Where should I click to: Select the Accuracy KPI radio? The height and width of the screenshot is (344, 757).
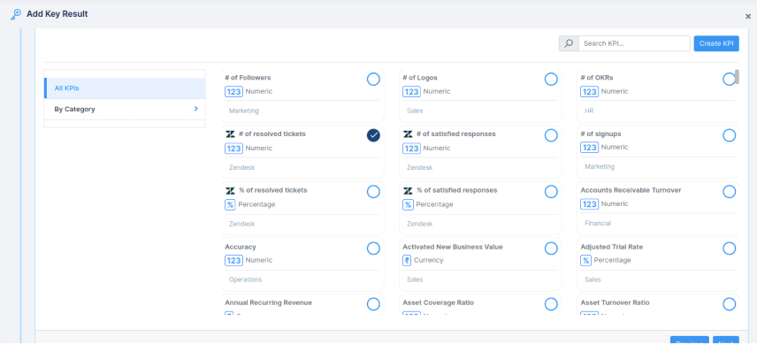click(373, 248)
